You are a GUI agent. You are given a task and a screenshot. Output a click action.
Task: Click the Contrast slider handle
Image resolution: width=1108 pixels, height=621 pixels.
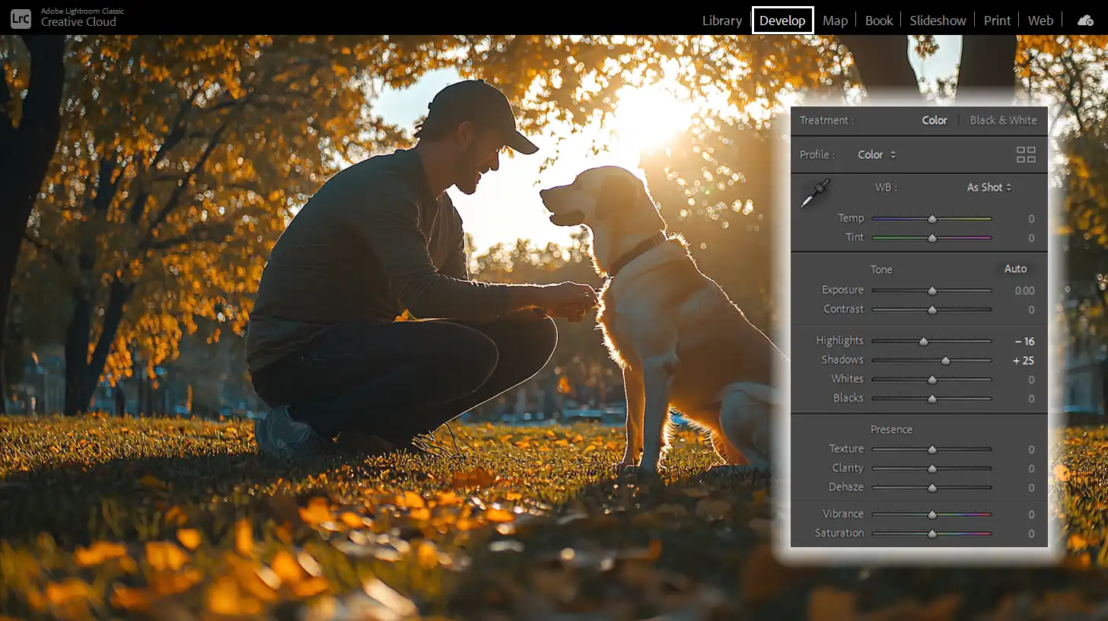(932, 310)
